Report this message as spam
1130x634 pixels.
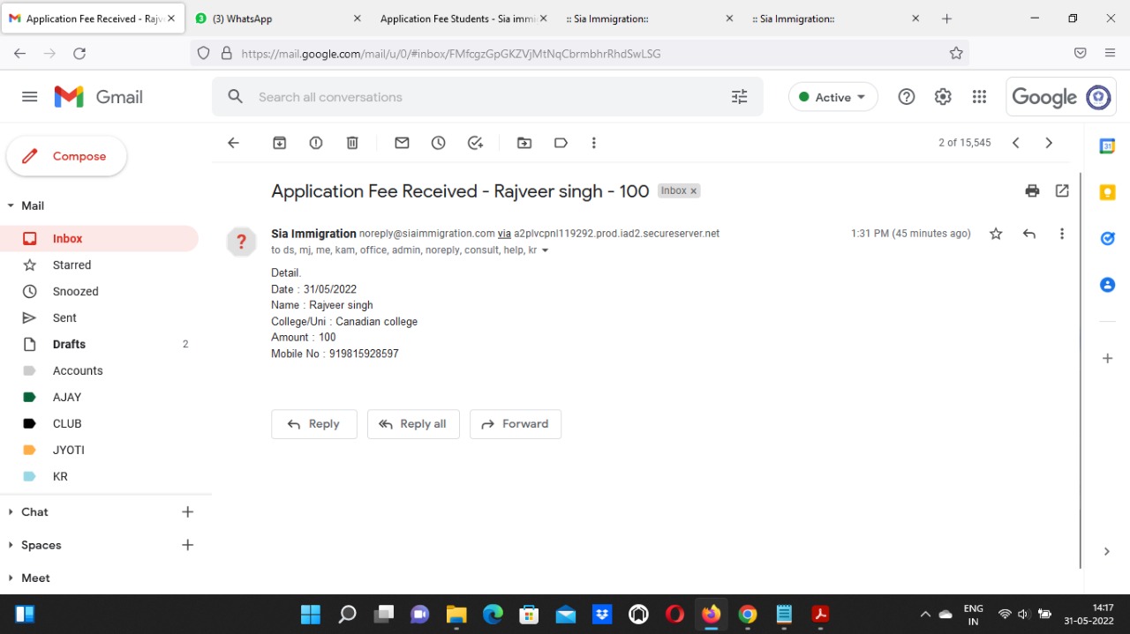(x=316, y=143)
